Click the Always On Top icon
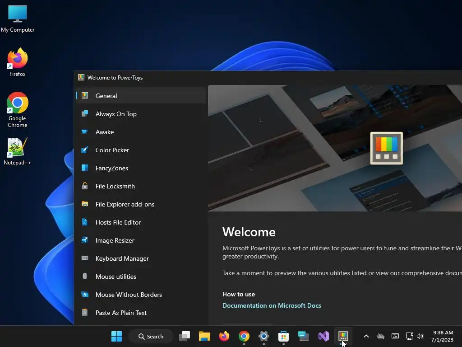This screenshot has width=462, height=347. [85, 113]
